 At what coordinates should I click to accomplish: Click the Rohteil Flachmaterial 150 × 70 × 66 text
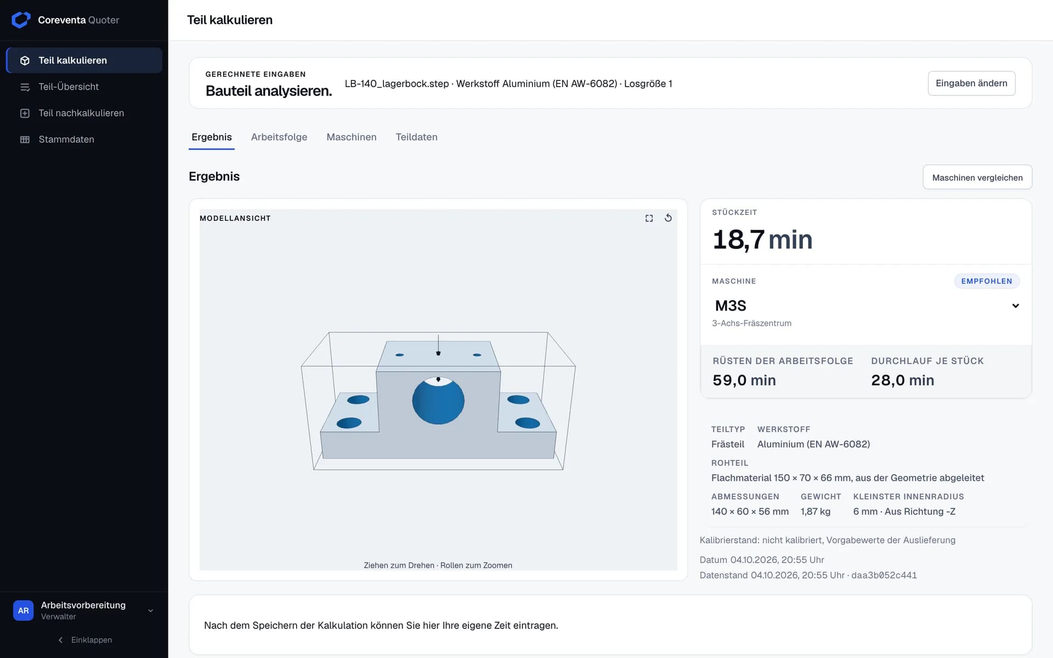point(847,478)
